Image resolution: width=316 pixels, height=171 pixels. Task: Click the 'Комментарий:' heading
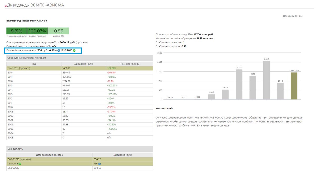pyautogui.click(x=165, y=108)
